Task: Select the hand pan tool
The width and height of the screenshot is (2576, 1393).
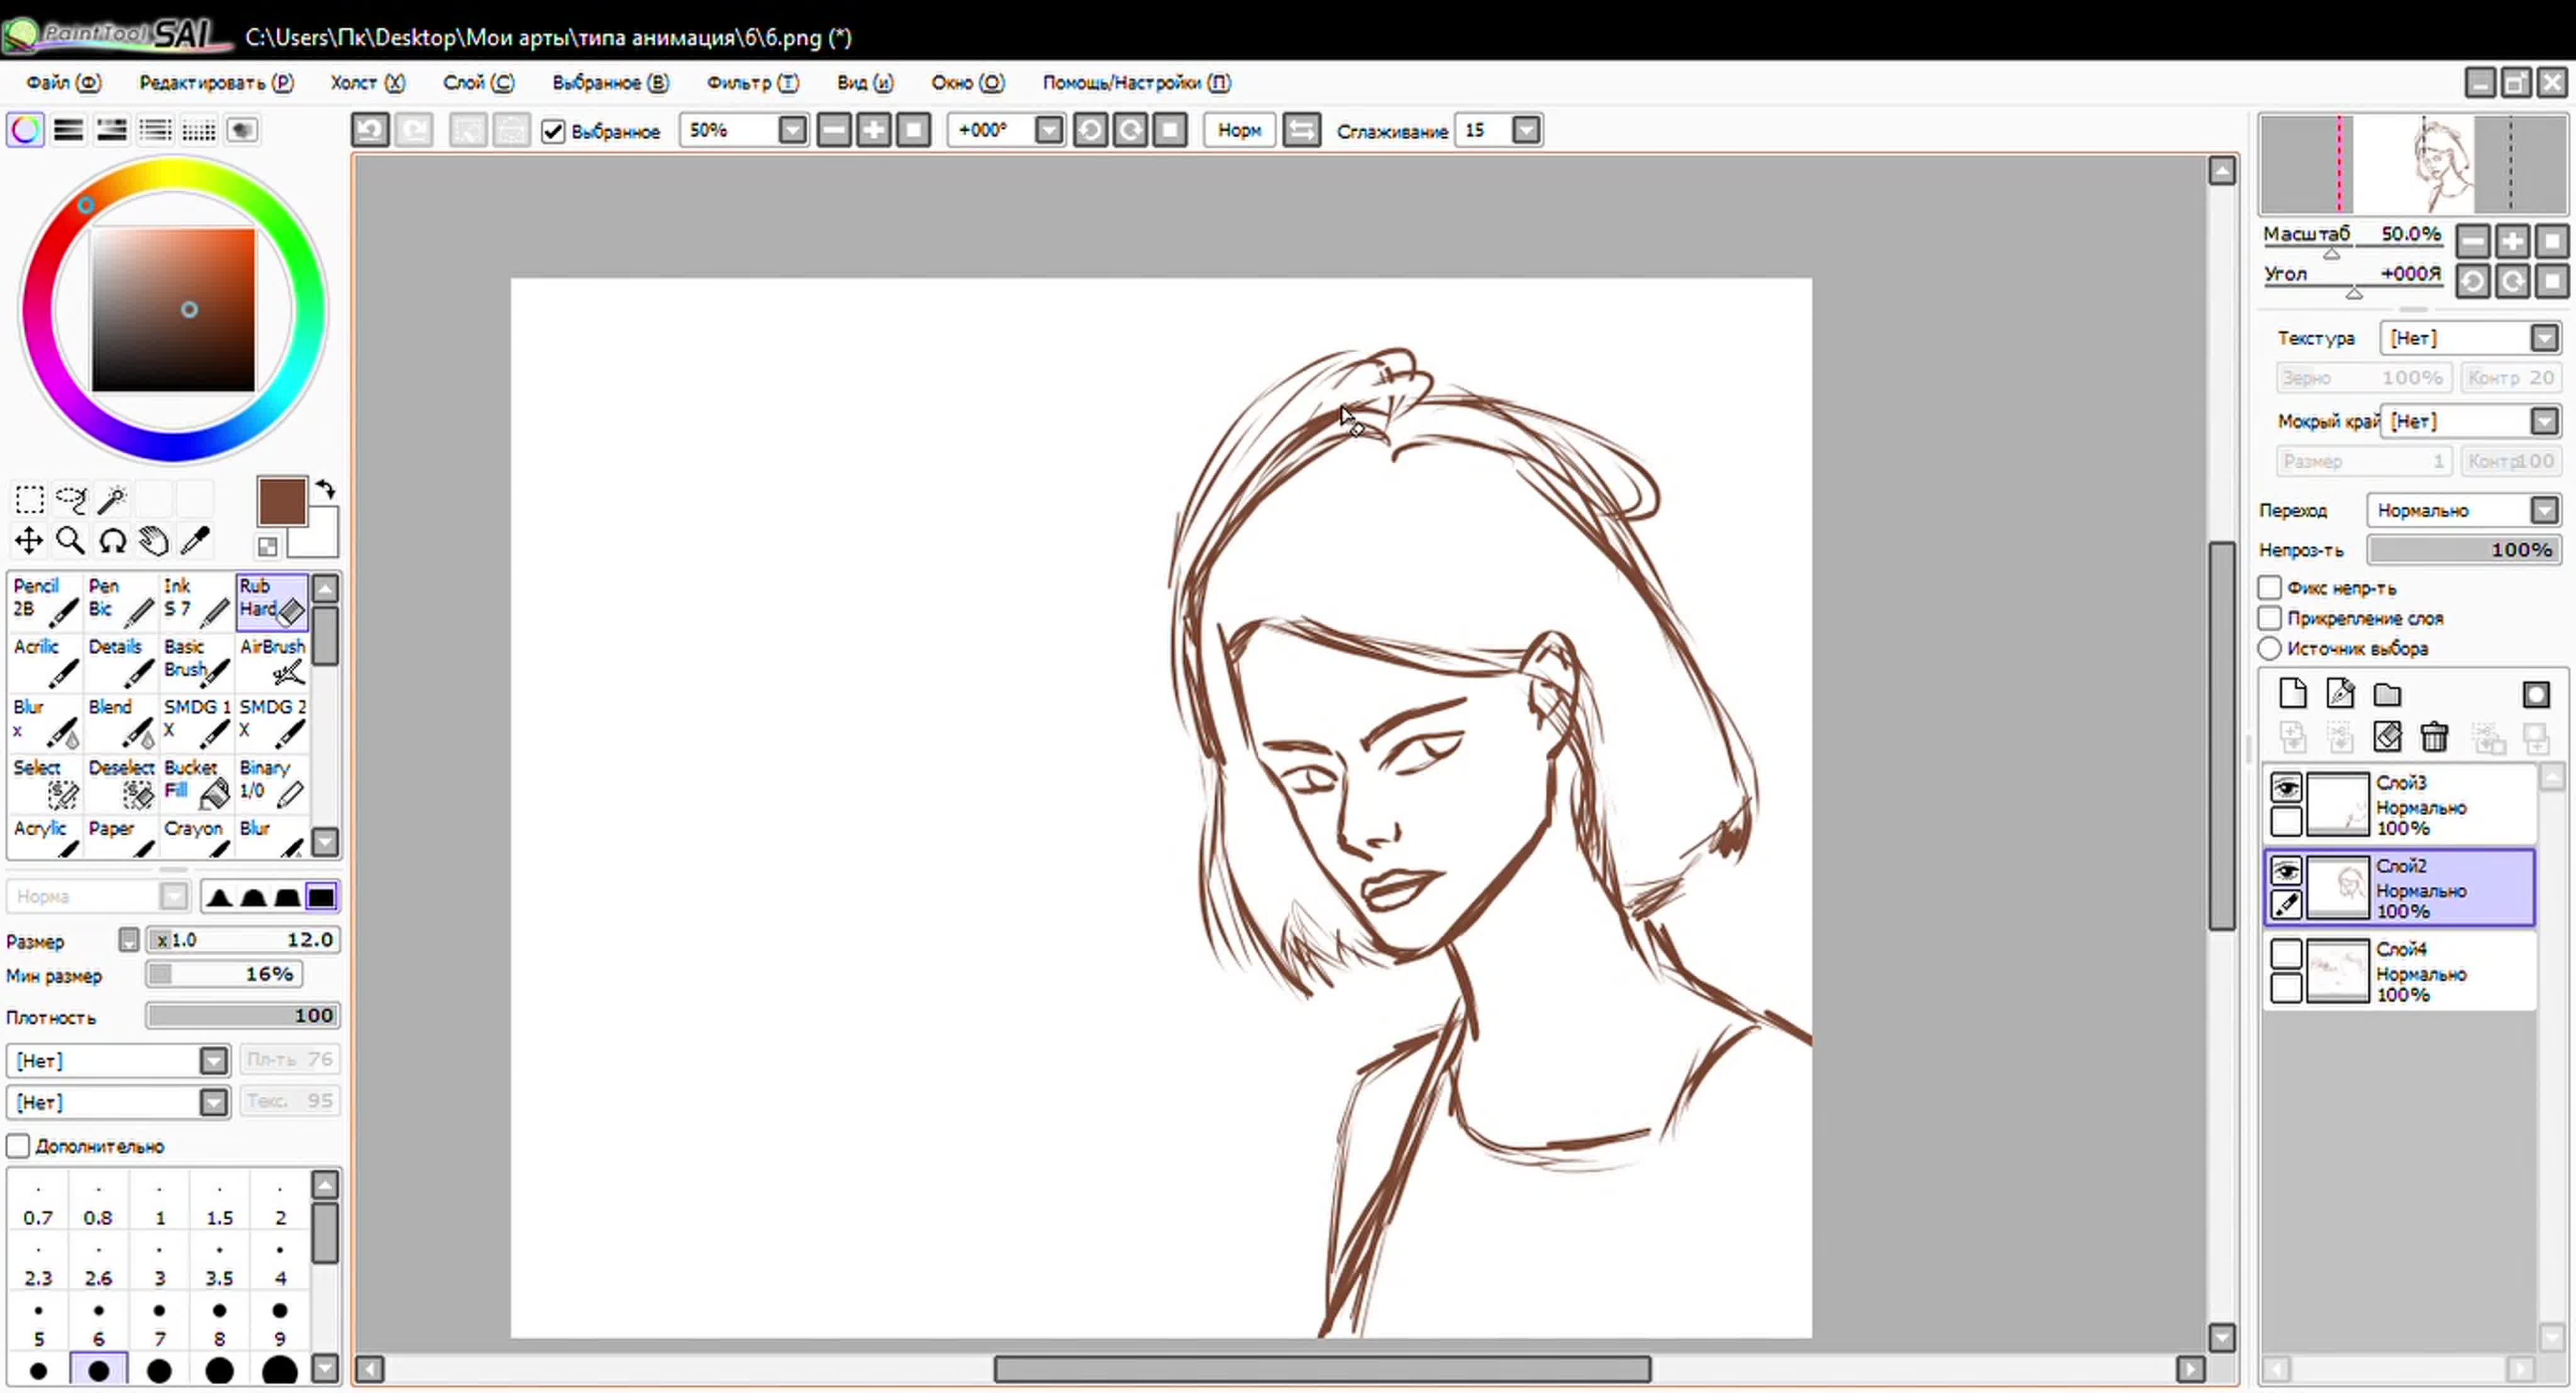Action: (153, 541)
